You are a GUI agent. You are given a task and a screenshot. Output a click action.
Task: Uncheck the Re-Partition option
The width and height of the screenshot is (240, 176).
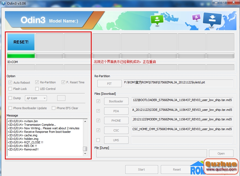37,82
